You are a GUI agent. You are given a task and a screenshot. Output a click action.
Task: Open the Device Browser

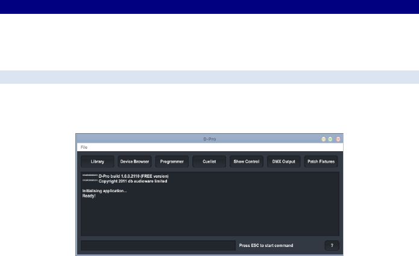click(x=134, y=161)
